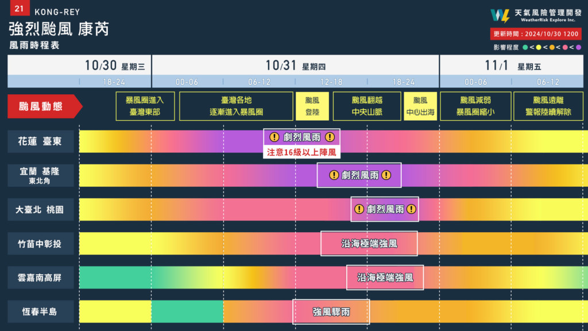Select the green impact-level legend dot

tap(525, 47)
